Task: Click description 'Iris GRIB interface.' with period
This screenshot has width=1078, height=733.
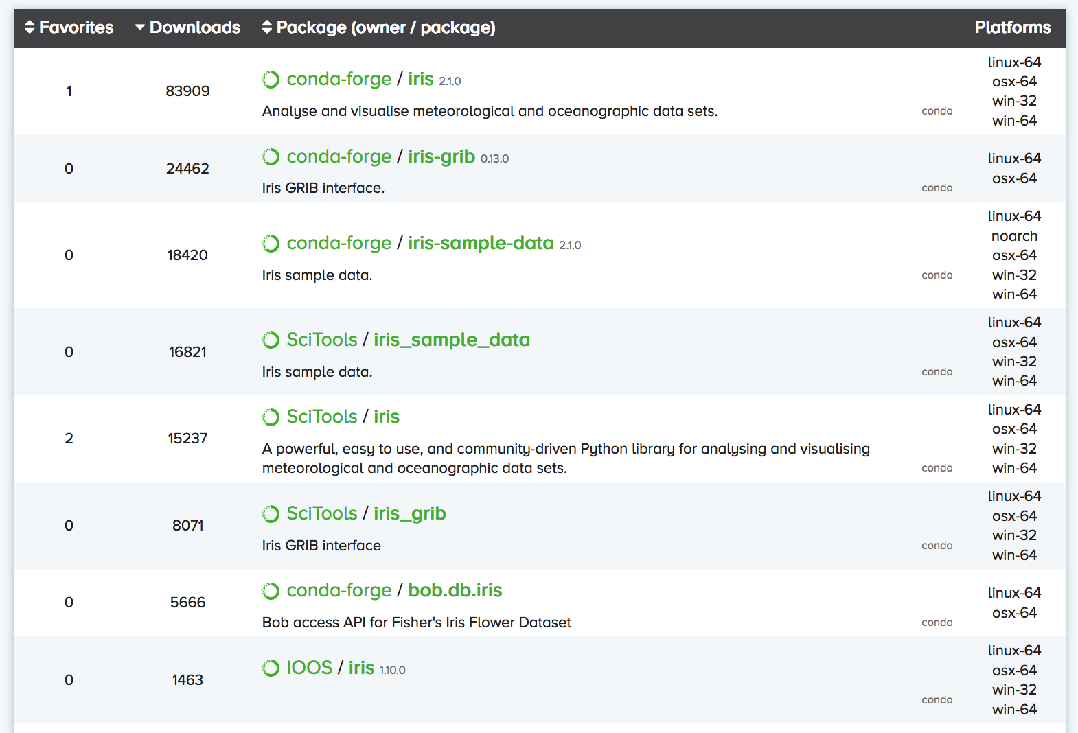Action: click(323, 188)
